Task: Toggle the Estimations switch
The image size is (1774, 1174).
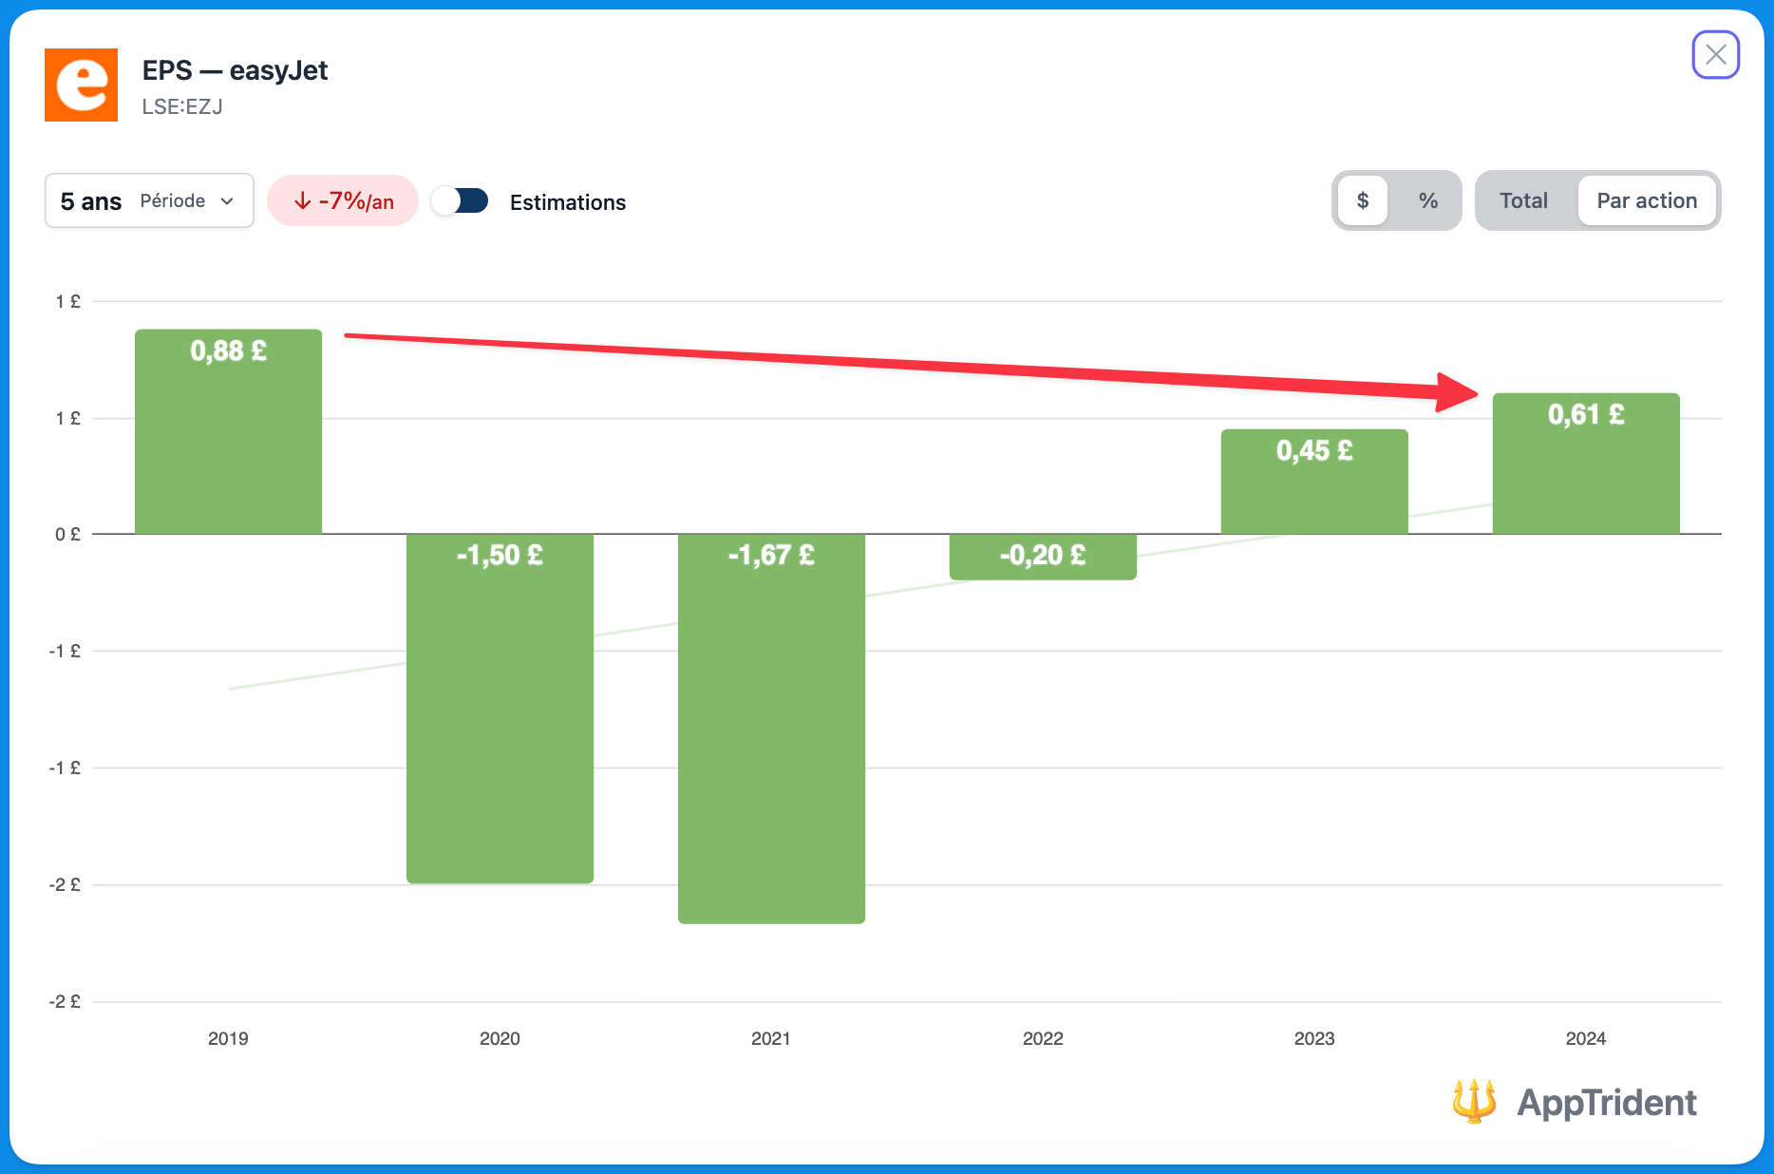Action: pyautogui.click(x=460, y=201)
